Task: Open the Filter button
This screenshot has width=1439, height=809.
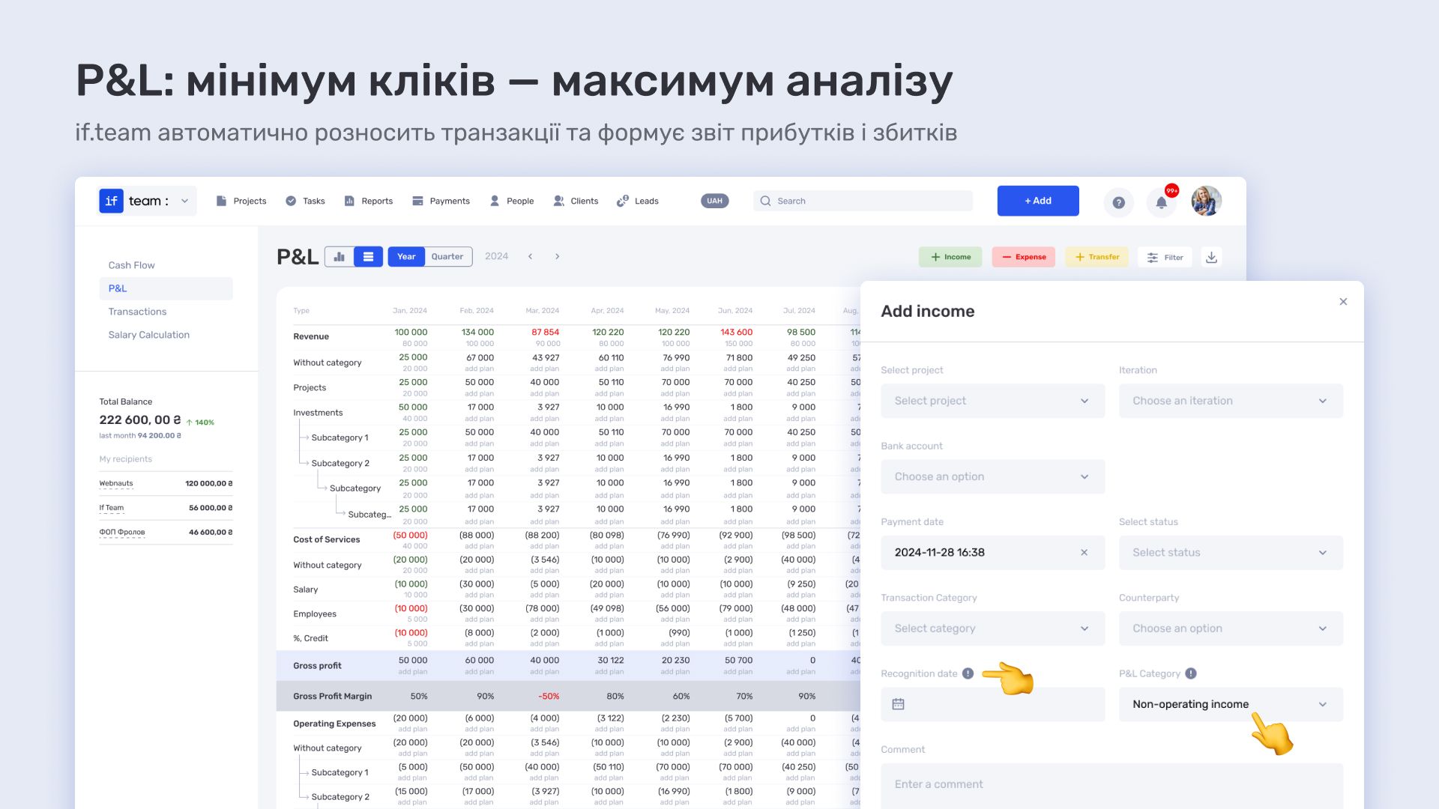Action: pos(1165,257)
